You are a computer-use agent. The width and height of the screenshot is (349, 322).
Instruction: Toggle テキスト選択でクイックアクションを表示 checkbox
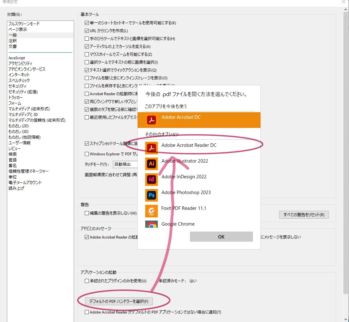click(x=87, y=70)
